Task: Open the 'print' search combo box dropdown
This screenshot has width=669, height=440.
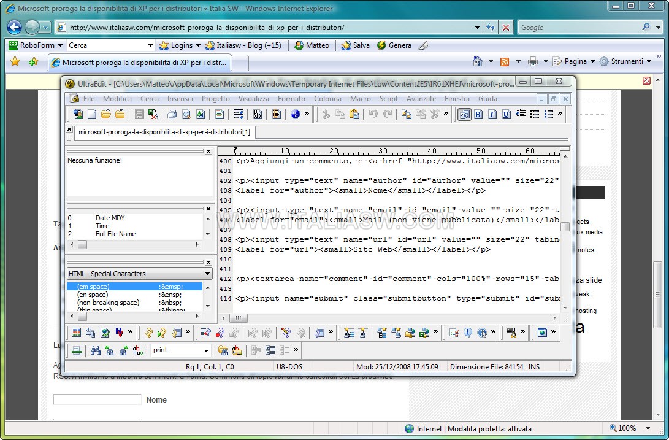Action: [206, 351]
